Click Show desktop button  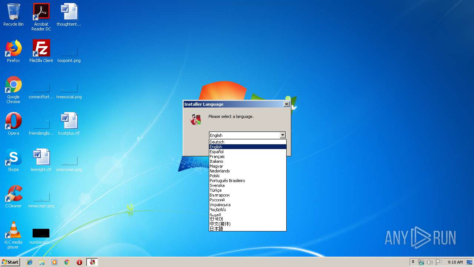470,262
